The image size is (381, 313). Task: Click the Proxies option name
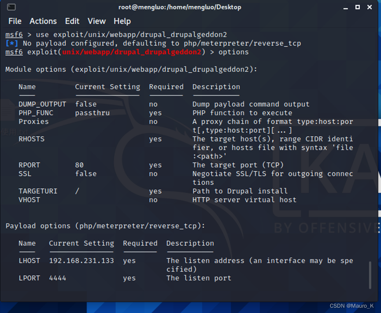tap(33, 122)
